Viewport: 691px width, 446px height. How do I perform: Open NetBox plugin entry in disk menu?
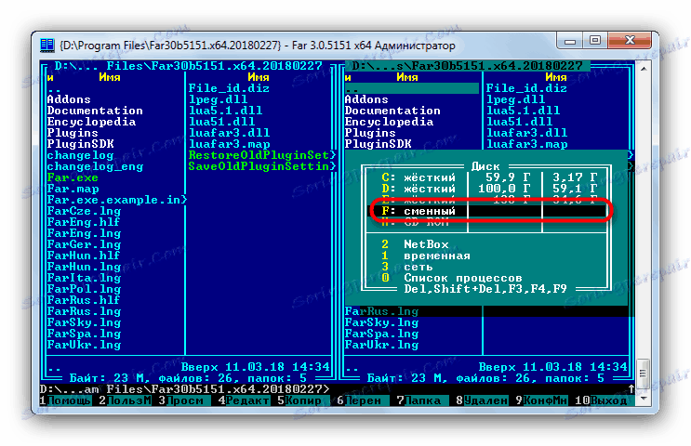(426, 244)
